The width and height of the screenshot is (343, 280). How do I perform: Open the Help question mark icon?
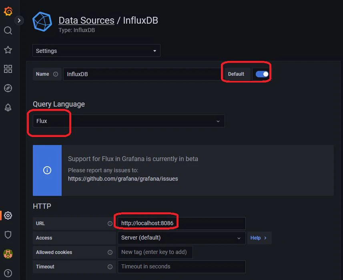[8, 273]
